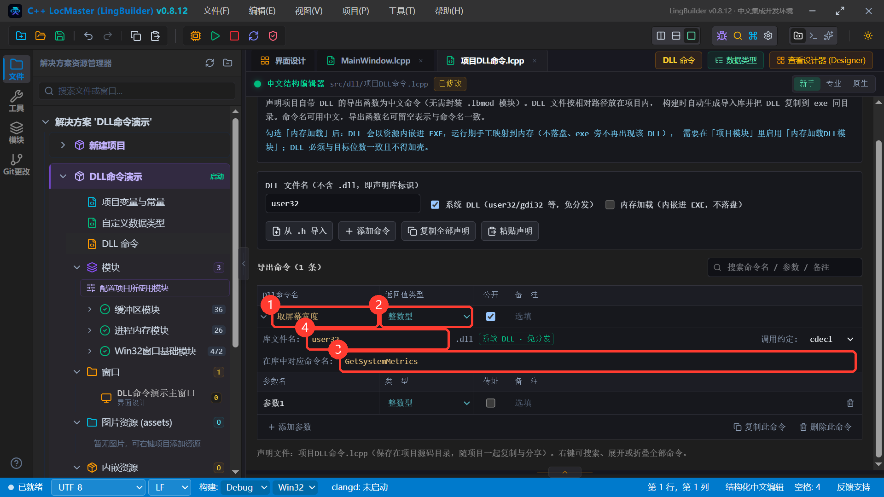
Task: Click the build chip icon
Action: (x=196, y=36)
